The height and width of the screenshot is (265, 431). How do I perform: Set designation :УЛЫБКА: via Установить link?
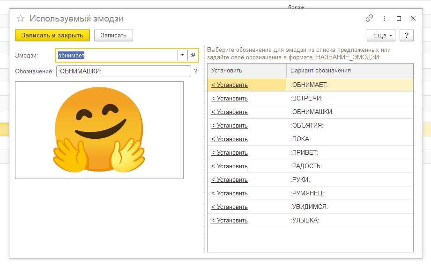(x=230, y=221)
